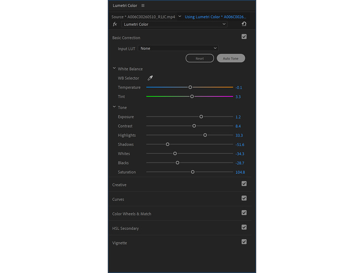Select the Basic Correction heading
Screen dimensions: 364x273
coord(126,38)
